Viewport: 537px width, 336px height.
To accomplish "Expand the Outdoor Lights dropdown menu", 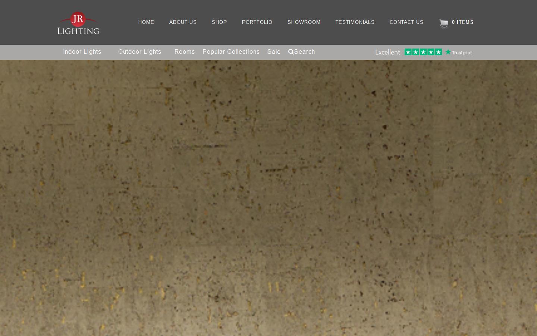I will (139, 52).
